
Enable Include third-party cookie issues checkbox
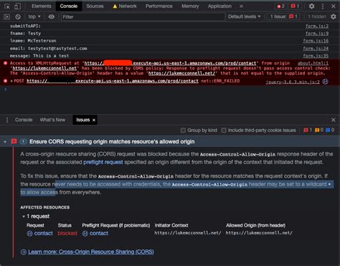[224, 130]
